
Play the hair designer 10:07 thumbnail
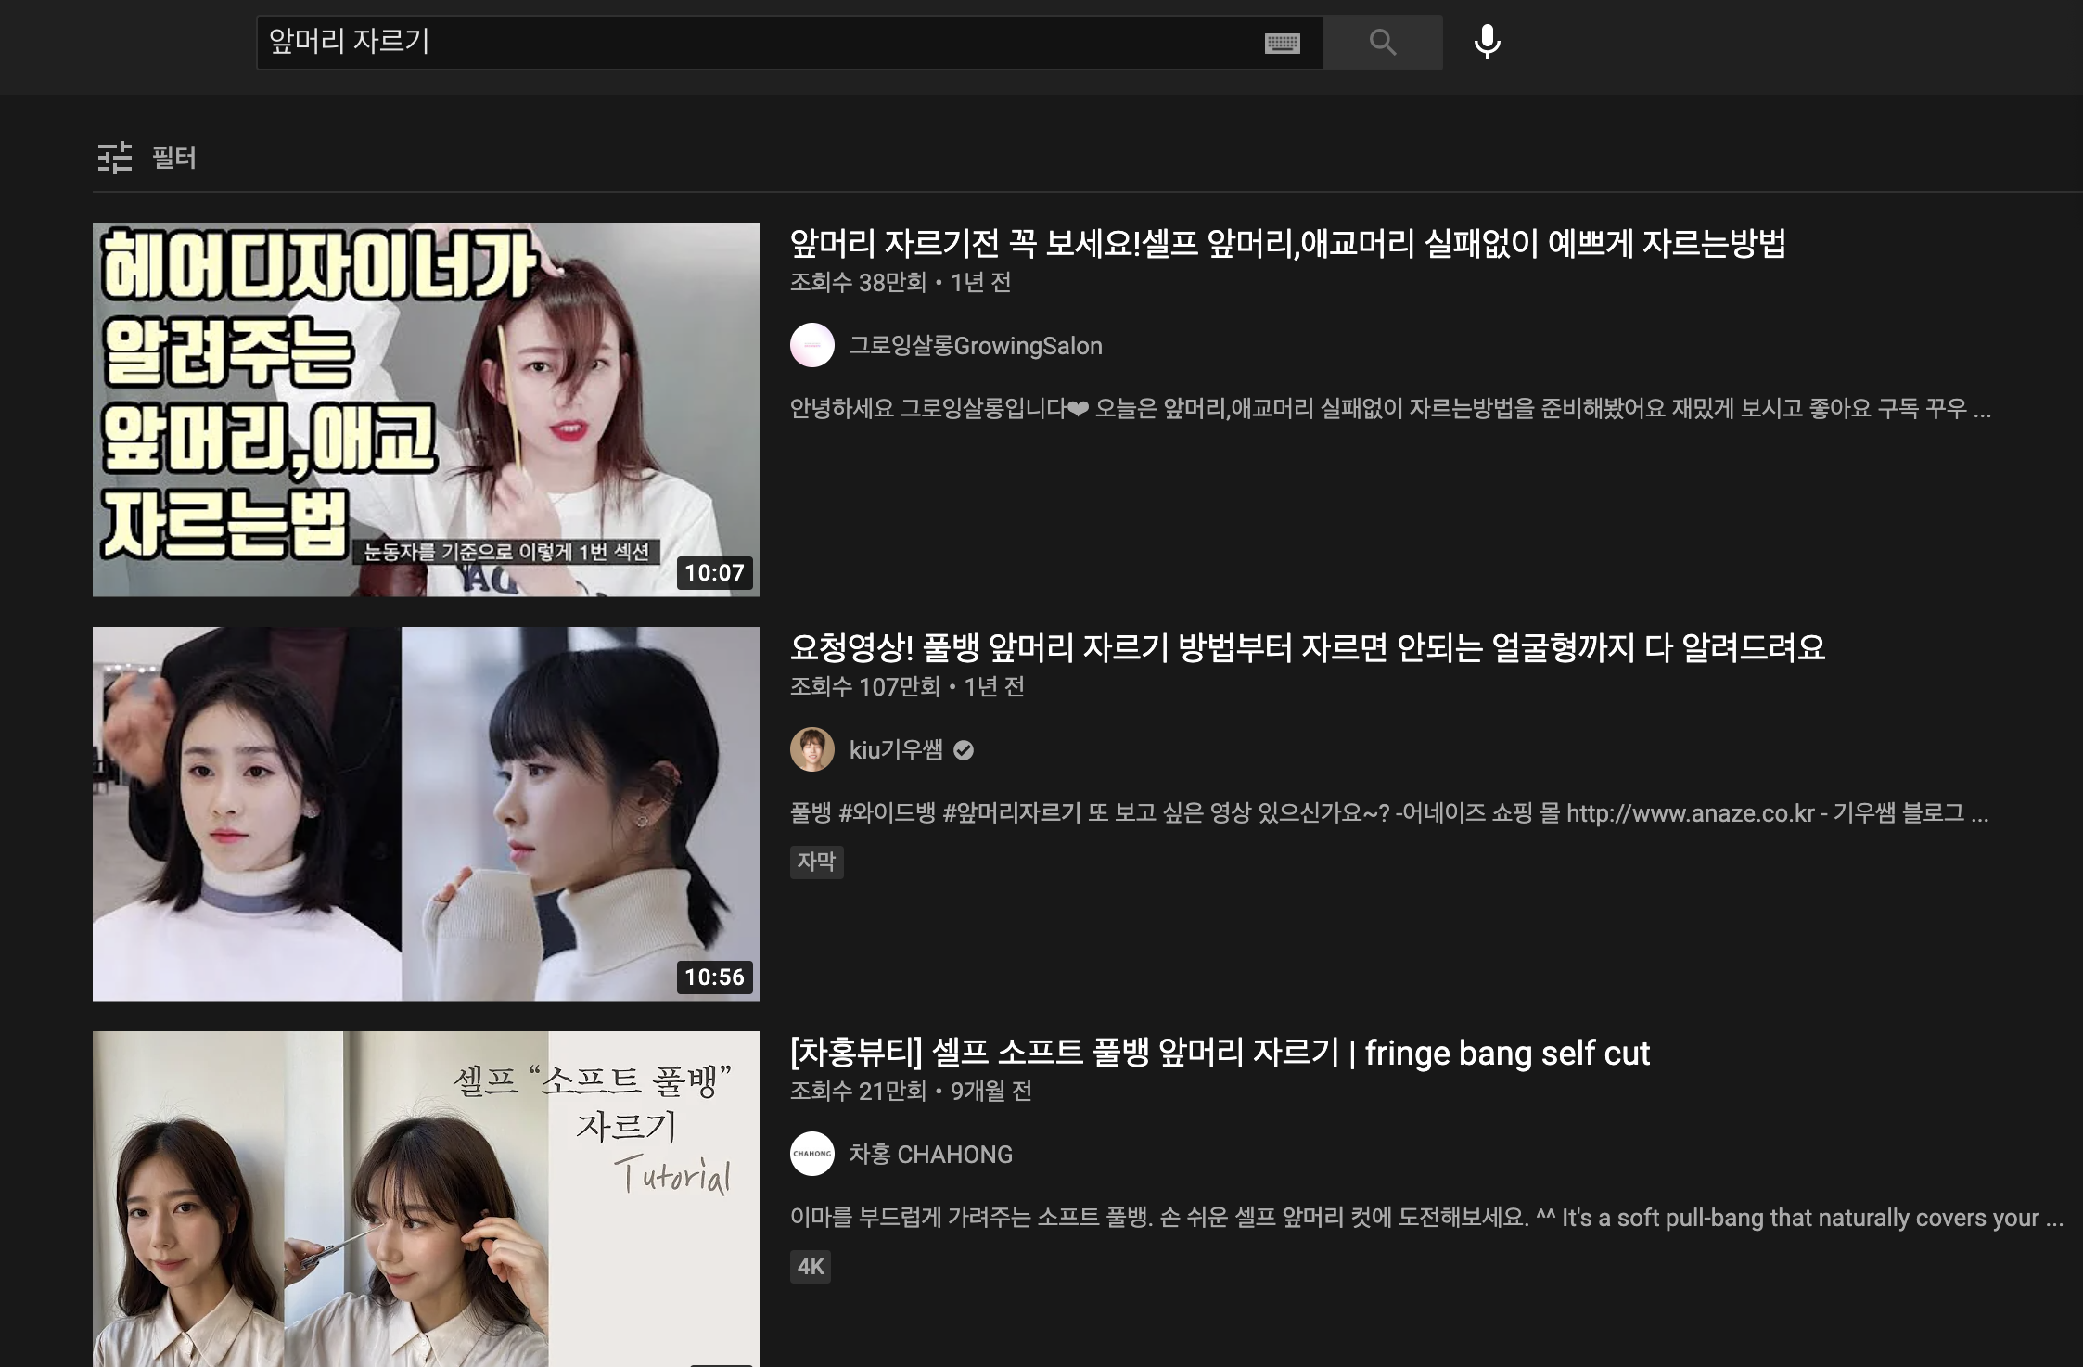tap(426, 409)
